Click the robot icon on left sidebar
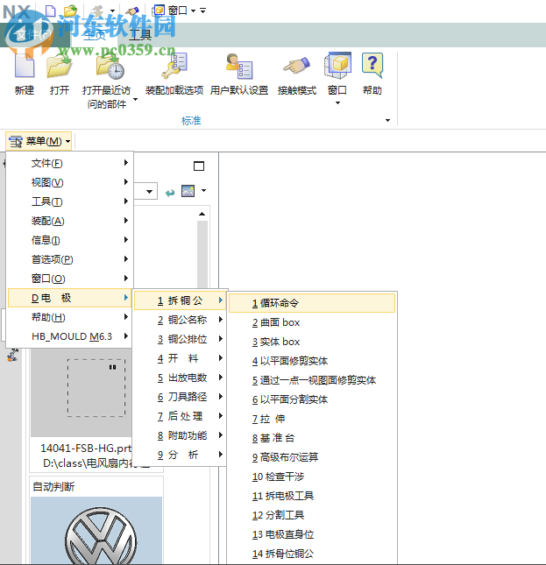546x565 pixels. (x=13, y=355)
